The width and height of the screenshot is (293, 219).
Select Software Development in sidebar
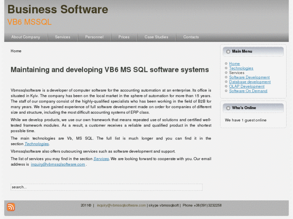[249, 77]
